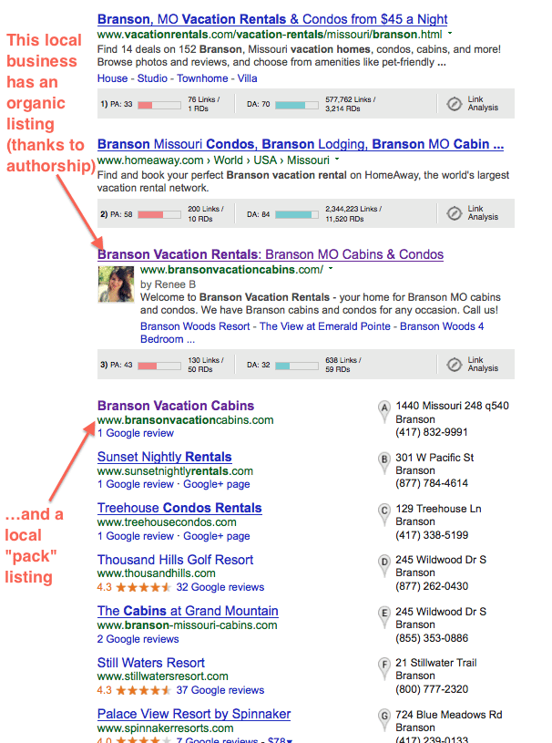Click '130 Links / 50 RDs' metric
The image size is (552, 743).
(206, 365)
